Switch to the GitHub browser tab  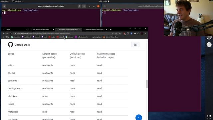15,30
